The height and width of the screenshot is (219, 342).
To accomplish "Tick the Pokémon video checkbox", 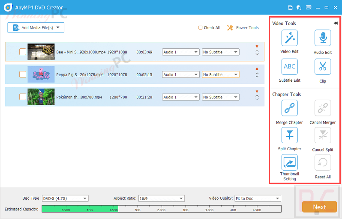I will point(23,97).
